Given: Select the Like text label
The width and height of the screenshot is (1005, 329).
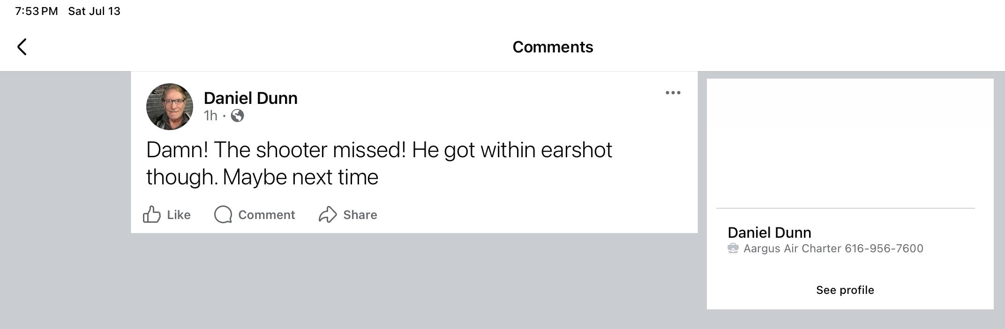Looking at the screenshot, I should point(179,215).
